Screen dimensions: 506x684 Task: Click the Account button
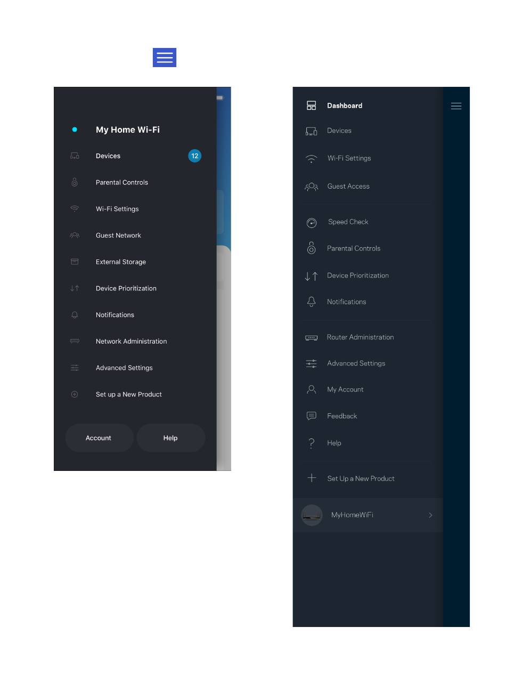tap(99, 438)
